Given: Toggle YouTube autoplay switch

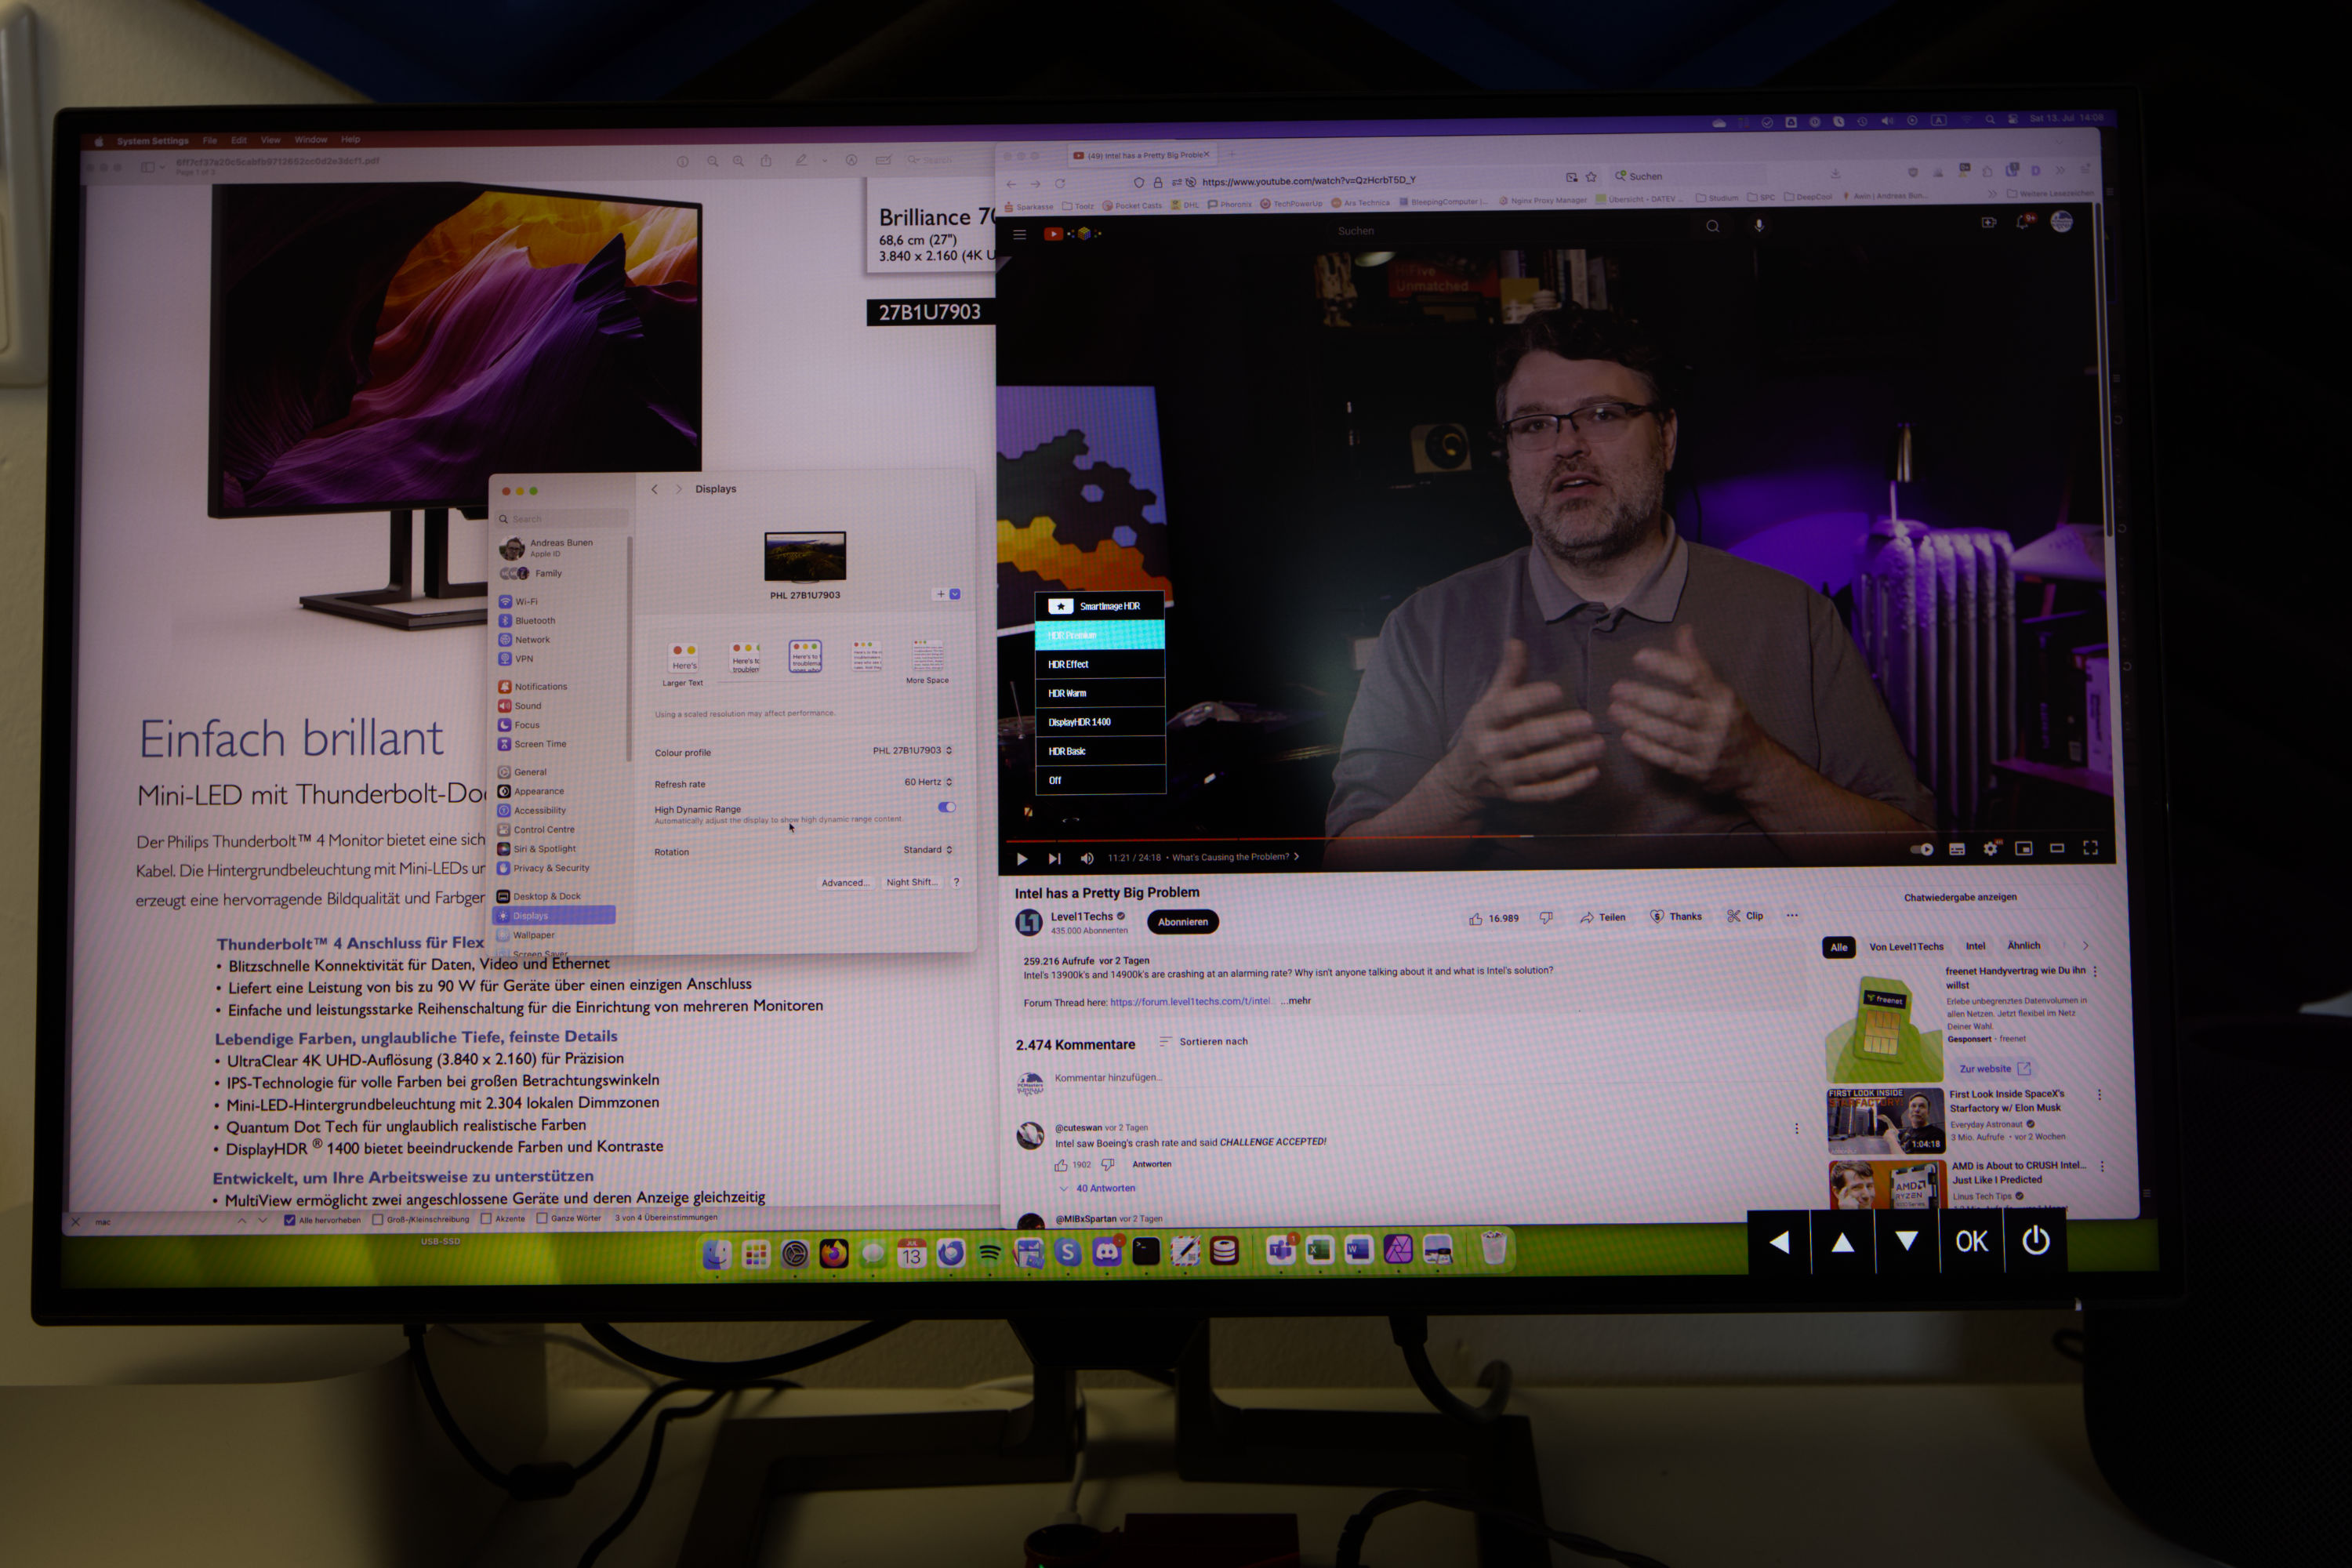Looking at the screenshot, I should 1922,849.
